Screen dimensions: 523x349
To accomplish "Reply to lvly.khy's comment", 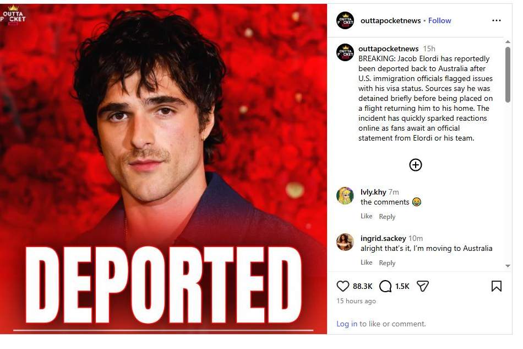I will pyautogui.click(x=387, y=217).
